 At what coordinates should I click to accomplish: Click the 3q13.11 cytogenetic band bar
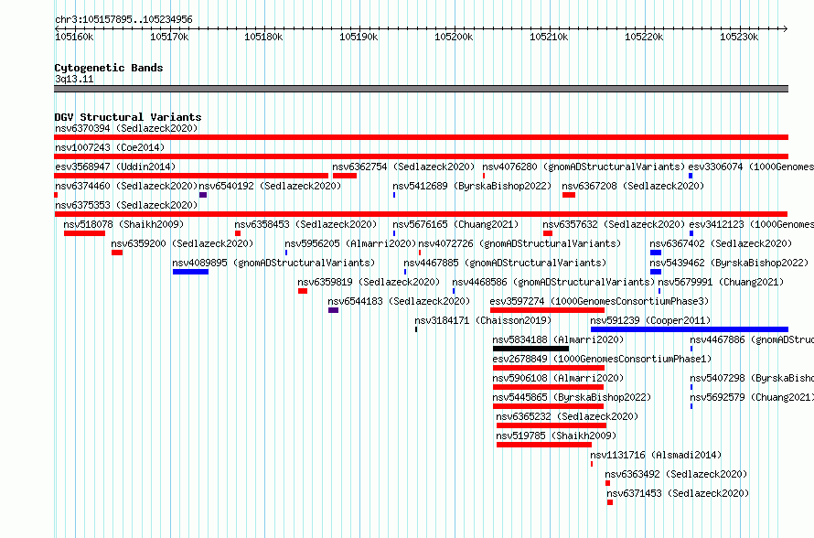(421, 89)
